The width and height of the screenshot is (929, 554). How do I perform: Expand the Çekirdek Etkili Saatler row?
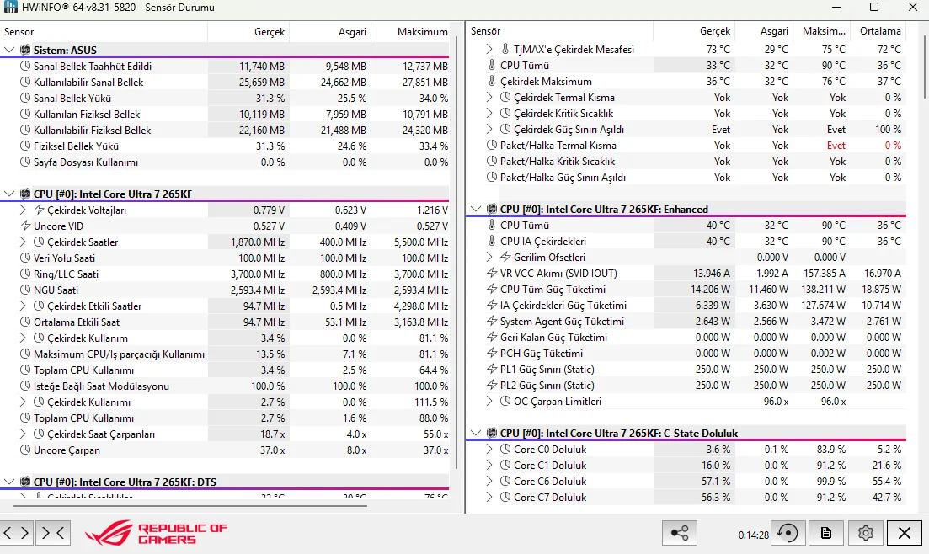click(x=23, y=306)
